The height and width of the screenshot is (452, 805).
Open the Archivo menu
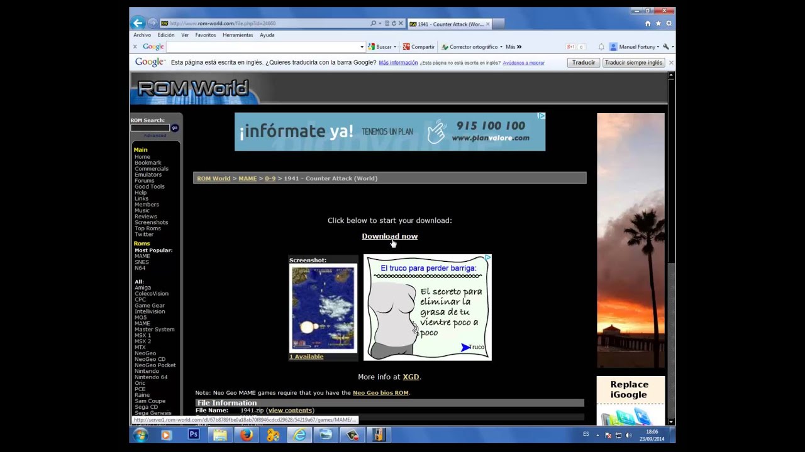pos(142,35)
